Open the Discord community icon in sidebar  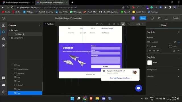click(3, 85)
